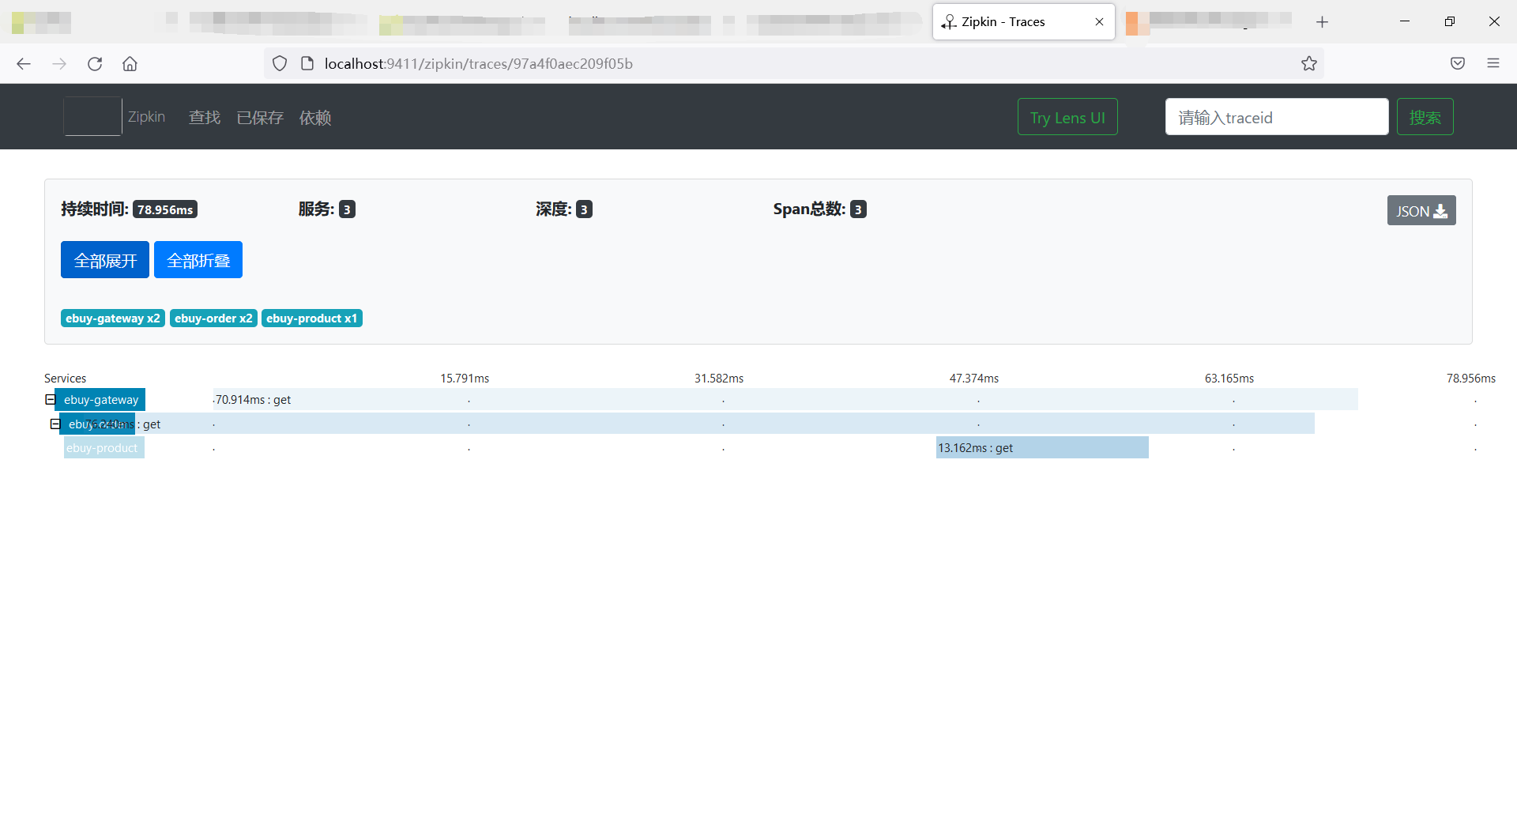Select the ebuy-order x2 service badge
Viewport: 1517px width, 814px height.
tap(213, 318)
